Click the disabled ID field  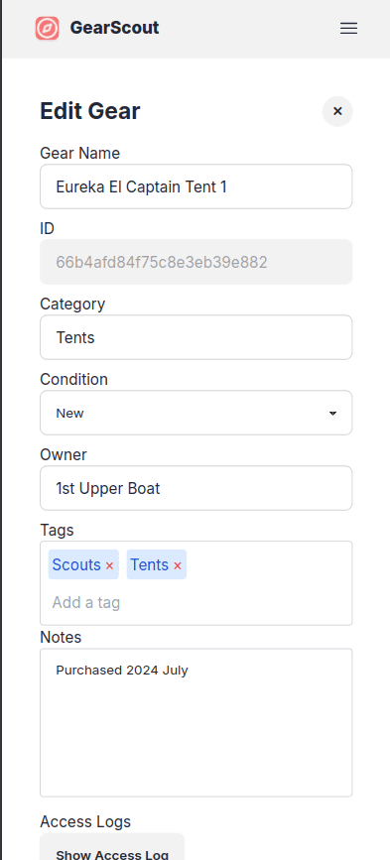tap(195, 262)
